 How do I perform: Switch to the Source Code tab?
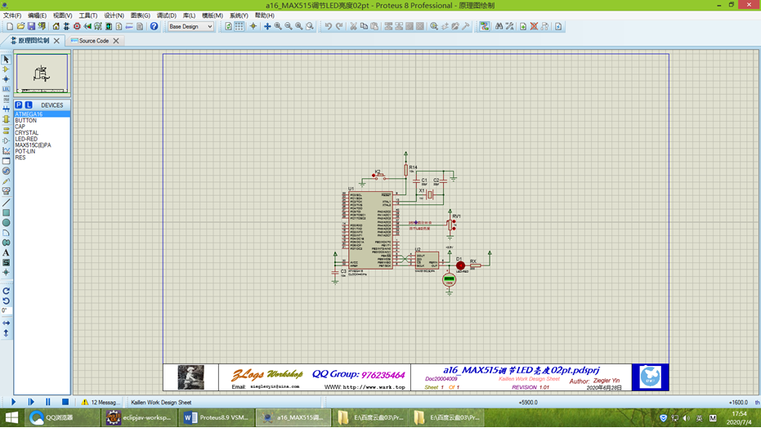pos(94,41)
